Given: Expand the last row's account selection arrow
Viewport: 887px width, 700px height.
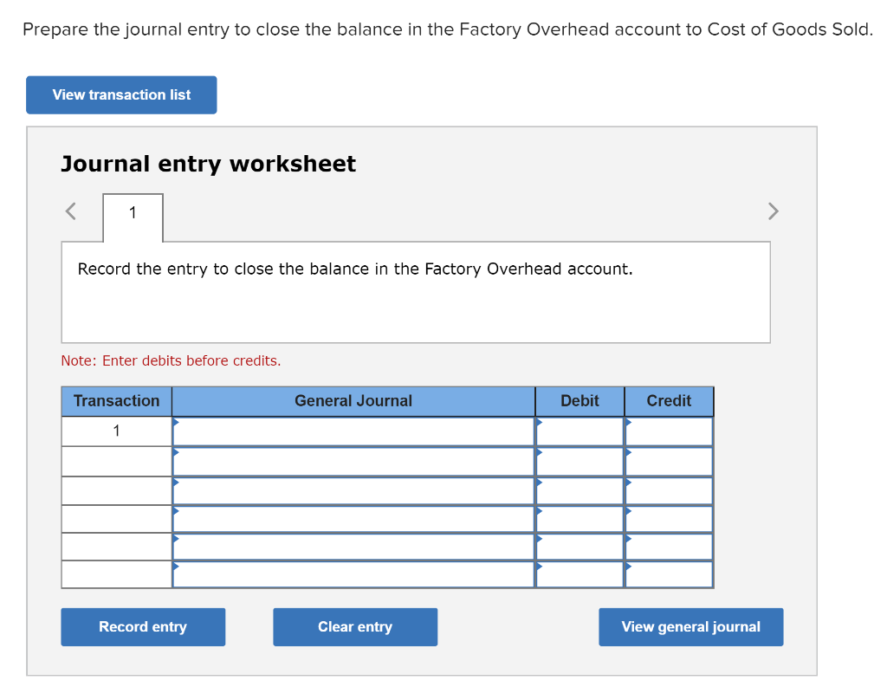Looking at the screenshot, I should pyautogui.click(x=178, y=567).
